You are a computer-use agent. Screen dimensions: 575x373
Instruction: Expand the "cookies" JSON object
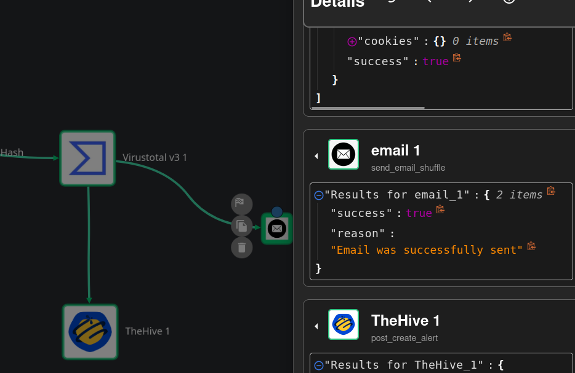pyautogui.click(x=352, y=42)
